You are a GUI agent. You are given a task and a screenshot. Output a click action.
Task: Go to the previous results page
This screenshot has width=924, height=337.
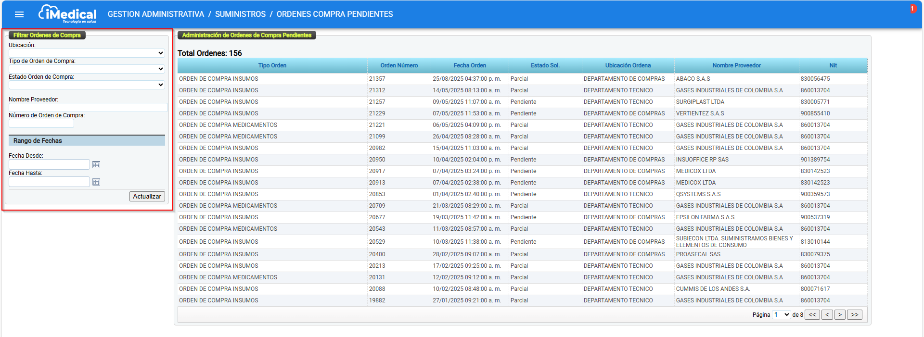click(x=827, y=315)
